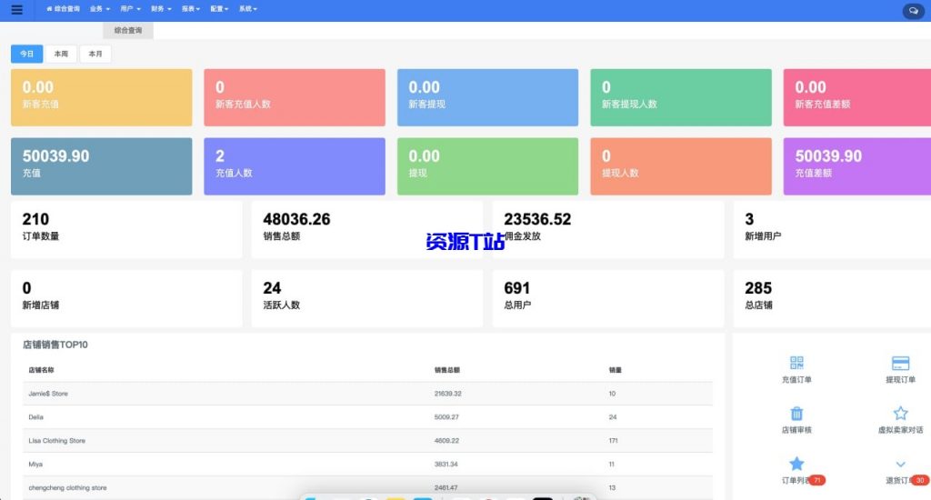Click the pink 新客充值差额 card
This screenshot has height=500, width=931.
point(856,97)
